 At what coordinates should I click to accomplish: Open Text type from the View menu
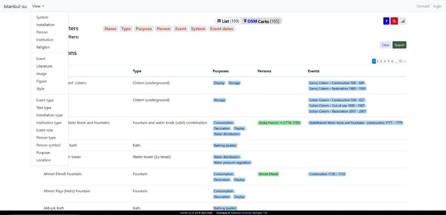[44, 108]
